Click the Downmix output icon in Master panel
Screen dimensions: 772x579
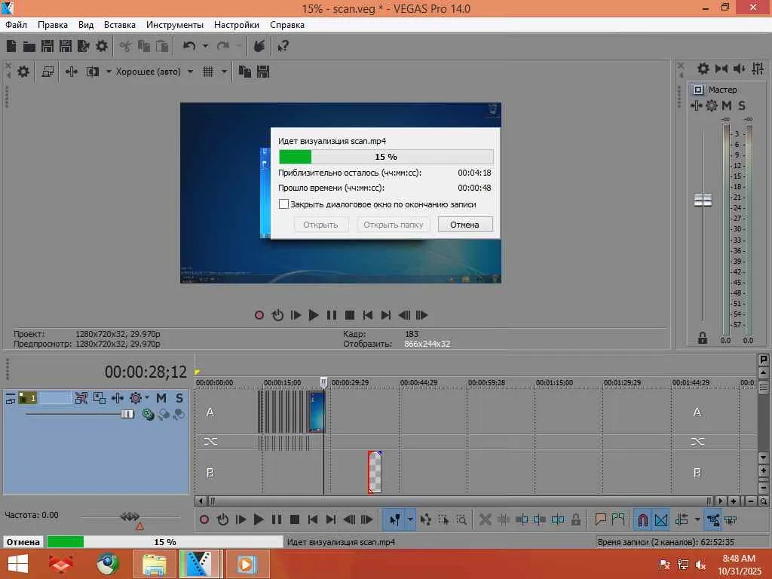[x=721, y=69]
